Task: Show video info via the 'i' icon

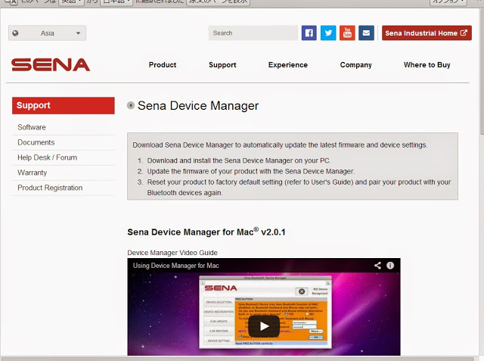Action: click(x=391, y=266)
